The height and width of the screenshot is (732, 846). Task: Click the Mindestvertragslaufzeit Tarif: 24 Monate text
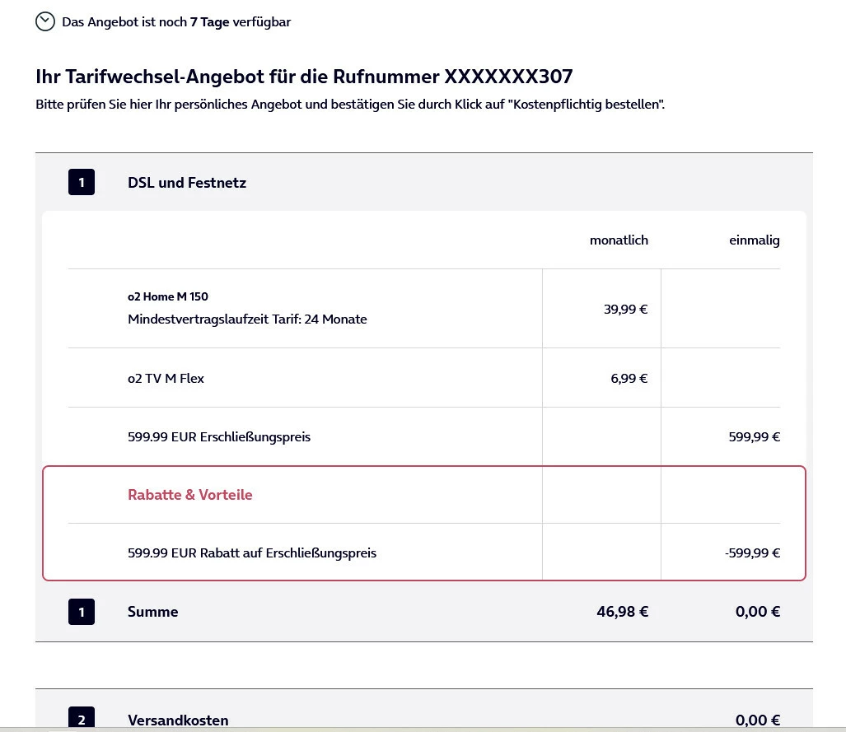click(x=247, y=319)
